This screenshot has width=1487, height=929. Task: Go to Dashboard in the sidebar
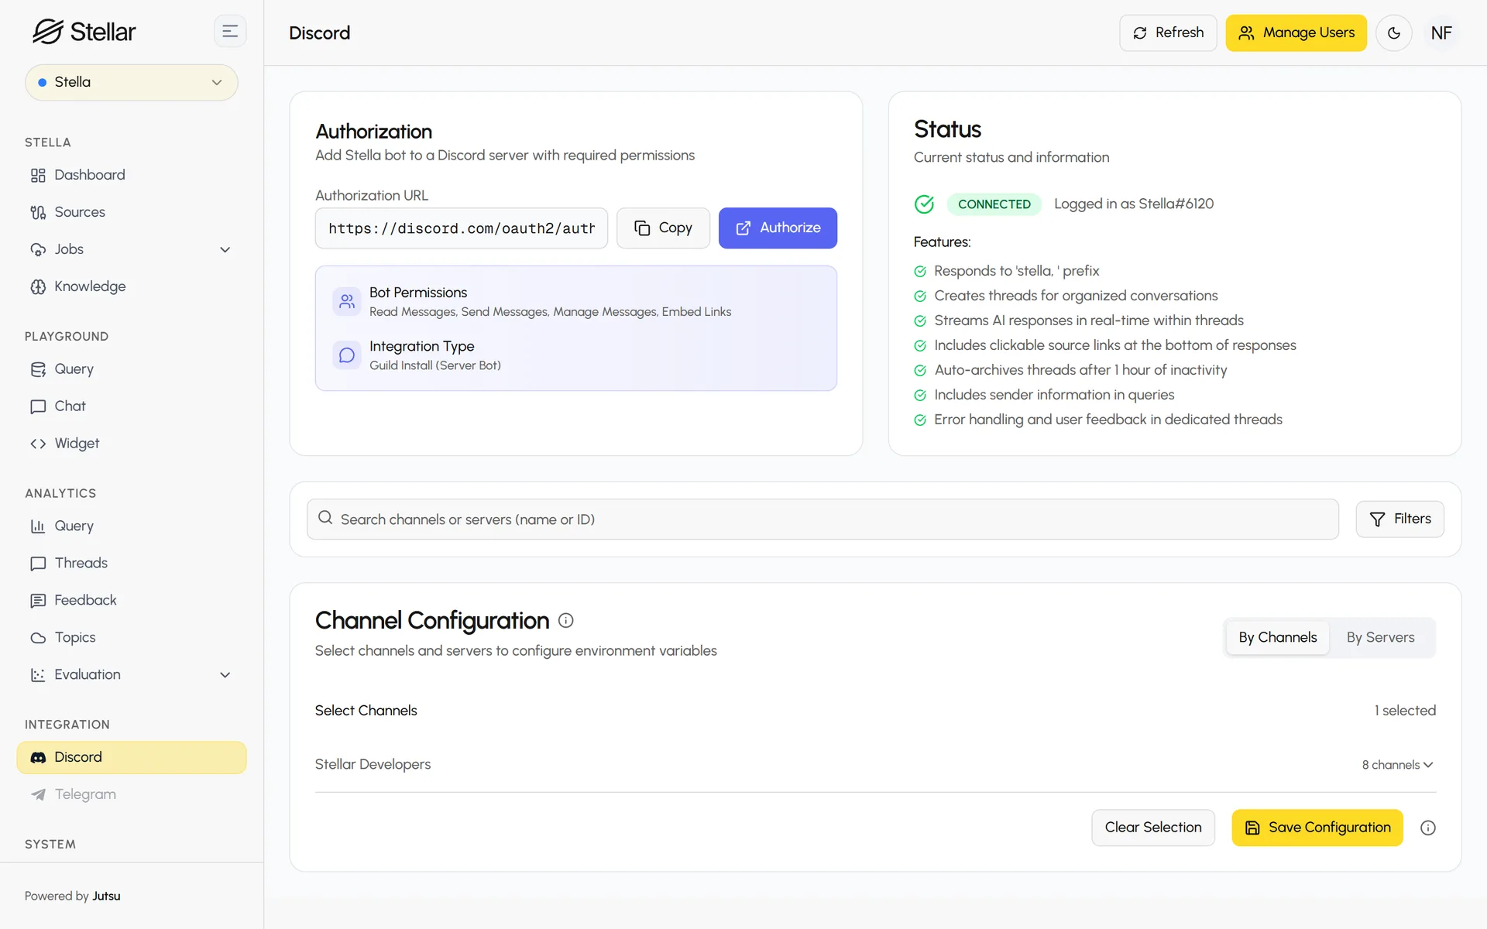click(132, 175)
